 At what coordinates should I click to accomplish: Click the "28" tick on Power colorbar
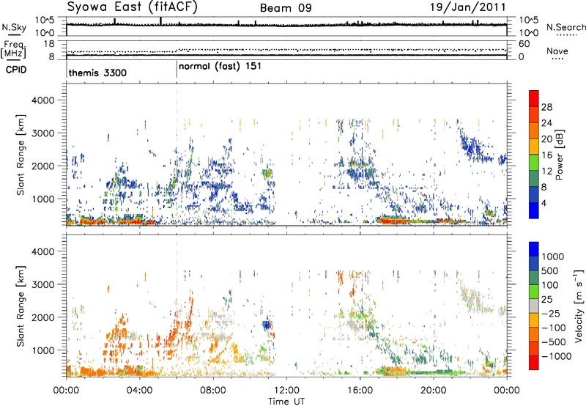[x=546, y=107]
